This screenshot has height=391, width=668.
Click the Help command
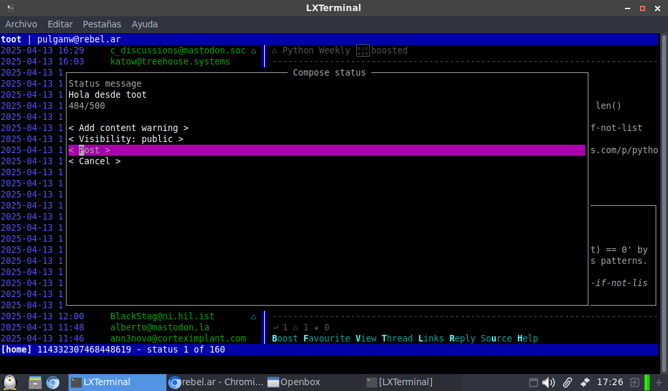[527, 339]
